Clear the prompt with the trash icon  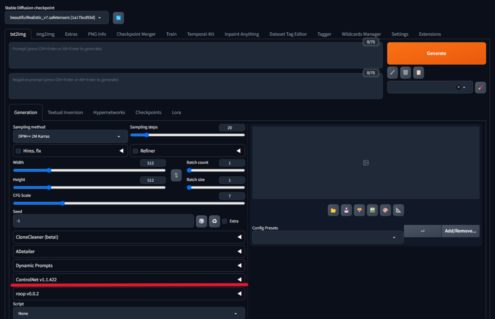406,72
